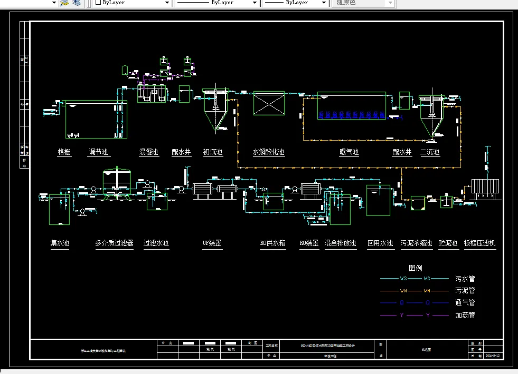The height and width of the screenshot is (374, 518).
Task: Select the UF装置 label
Action: (x=212, y=243)
